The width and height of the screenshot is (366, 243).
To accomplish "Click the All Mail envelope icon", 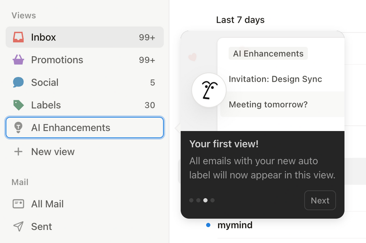I will (18, 204).
